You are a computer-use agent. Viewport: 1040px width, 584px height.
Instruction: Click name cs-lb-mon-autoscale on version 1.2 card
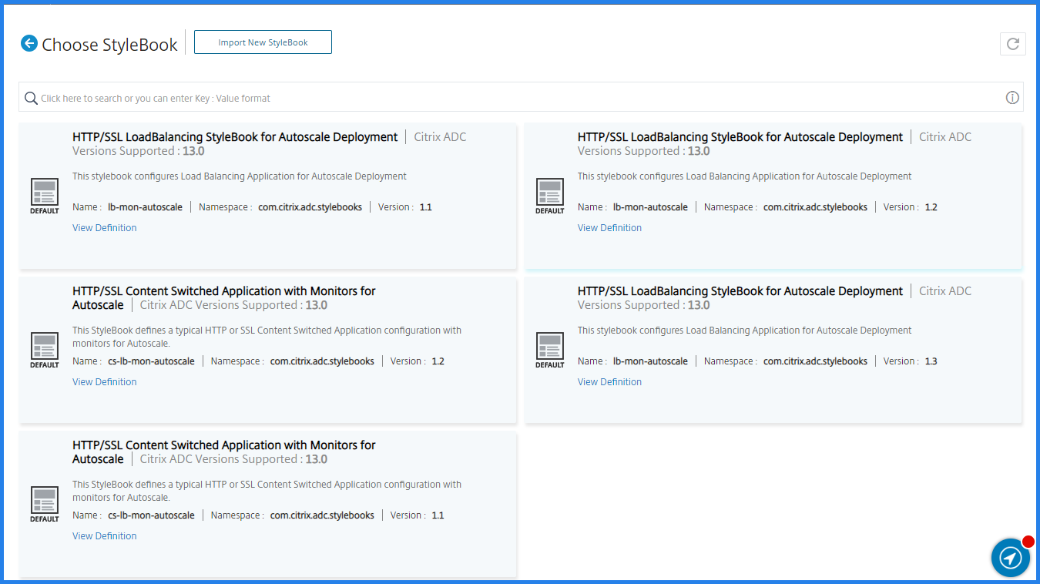[151, 361]
